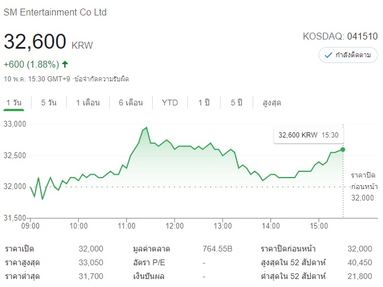Toggle the กำลังติดตาม follow button
Viewport: 383px width, 287px height.
pyautogui.click(x=348, y=55)
